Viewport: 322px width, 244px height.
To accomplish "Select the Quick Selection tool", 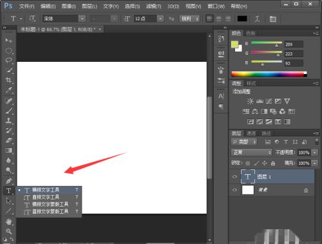I will (x=8, y=70).
